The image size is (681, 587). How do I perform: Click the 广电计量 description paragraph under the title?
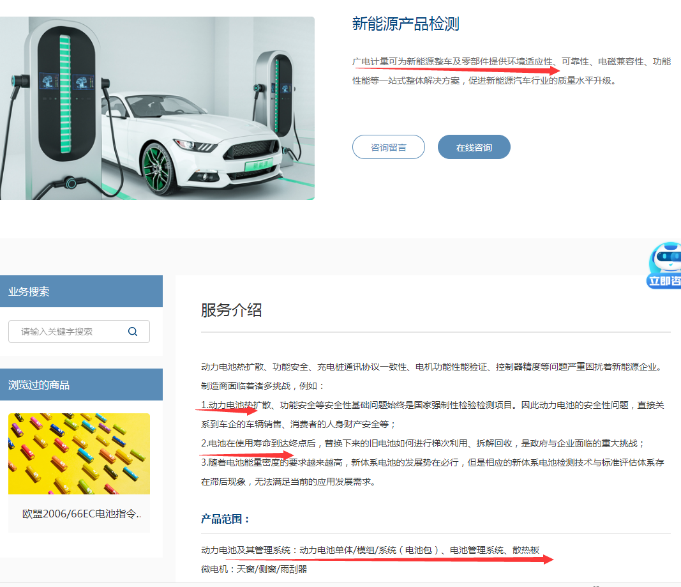511,71
